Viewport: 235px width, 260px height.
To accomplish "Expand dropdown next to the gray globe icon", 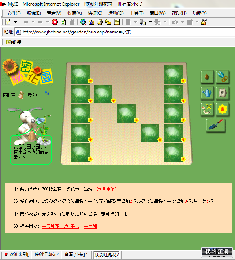I will tap(165, 22).
